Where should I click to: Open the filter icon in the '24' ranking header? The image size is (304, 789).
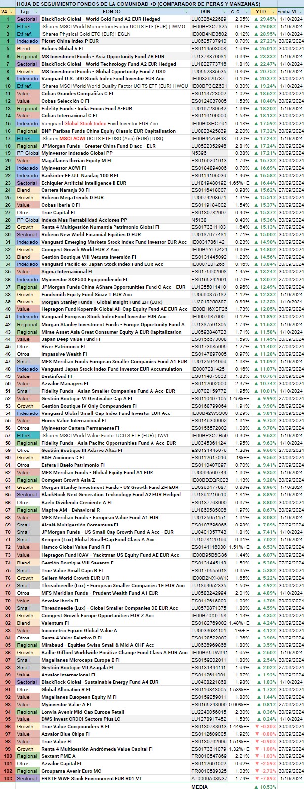click(12, 11)
